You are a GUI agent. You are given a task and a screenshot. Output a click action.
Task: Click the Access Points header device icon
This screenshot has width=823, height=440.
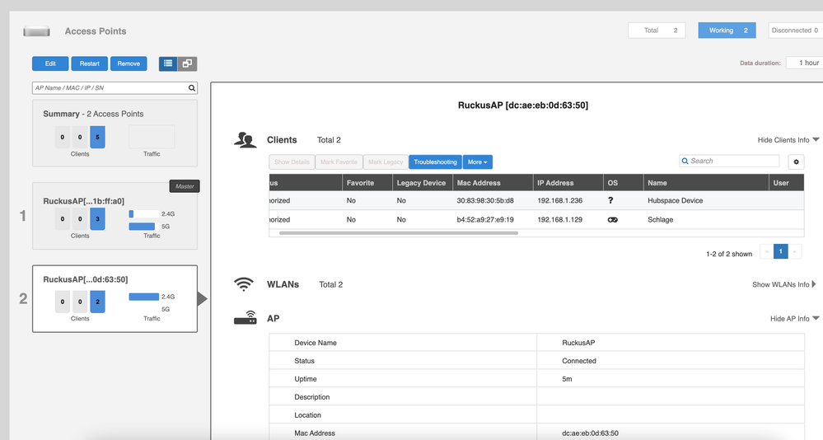click(x=37, y=31)
